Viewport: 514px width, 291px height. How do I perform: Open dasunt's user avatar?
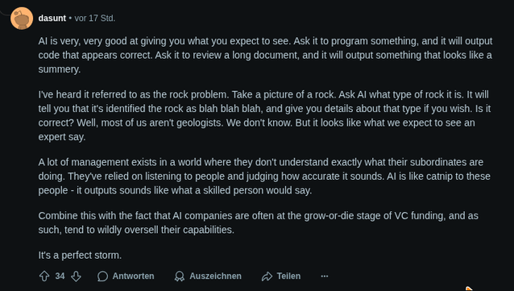point(22,19)
